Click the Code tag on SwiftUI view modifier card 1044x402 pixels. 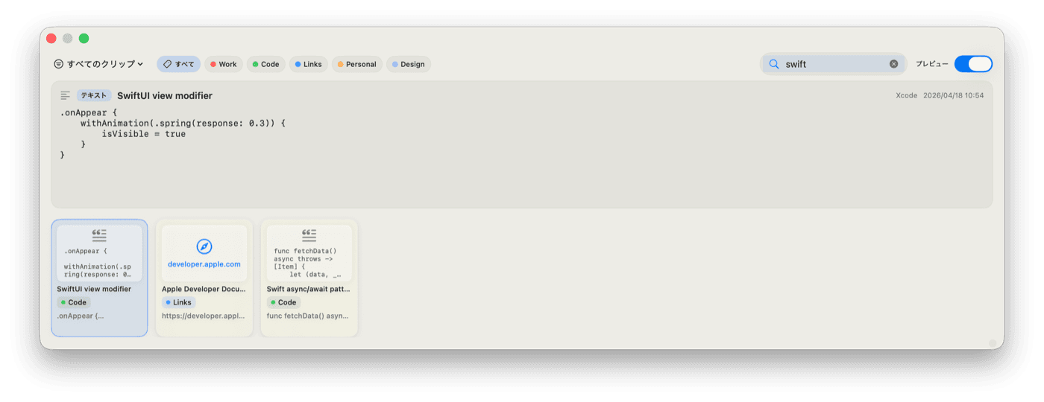coord(74,302)
